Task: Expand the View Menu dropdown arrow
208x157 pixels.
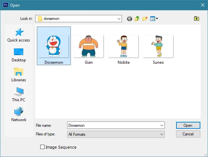Action: point(157,19)
